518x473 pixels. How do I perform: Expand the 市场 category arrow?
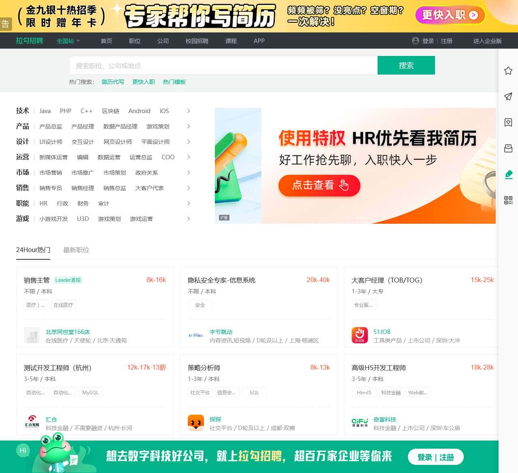click(x=188, y=172)
